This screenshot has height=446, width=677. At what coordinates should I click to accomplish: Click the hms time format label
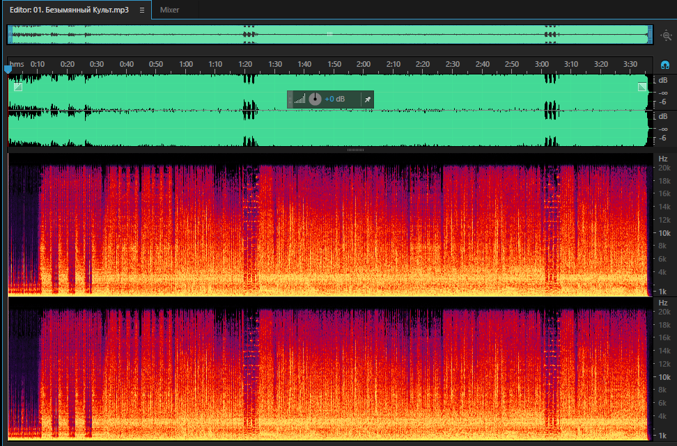click(x=17, y=64)
